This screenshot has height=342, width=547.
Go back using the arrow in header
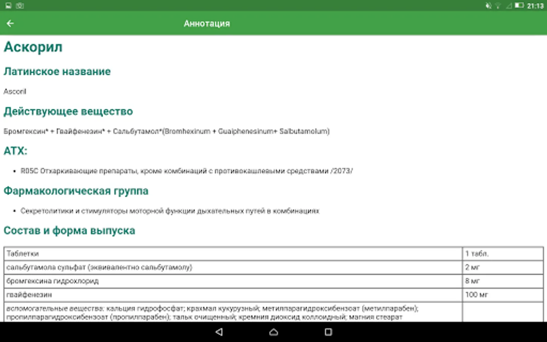(x=10, y=24)
